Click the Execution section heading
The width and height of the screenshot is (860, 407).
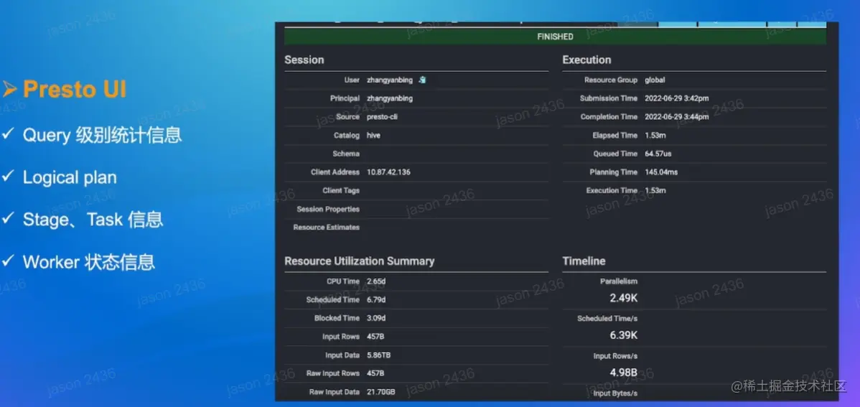click(x=586, y=60)
